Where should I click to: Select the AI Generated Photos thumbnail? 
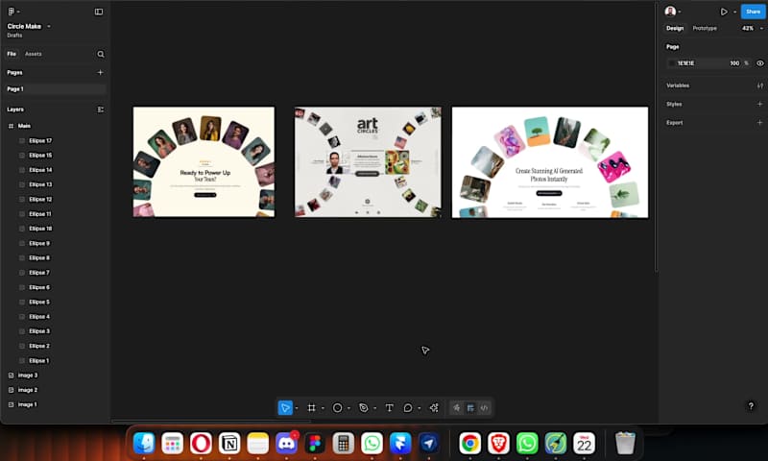550,162
